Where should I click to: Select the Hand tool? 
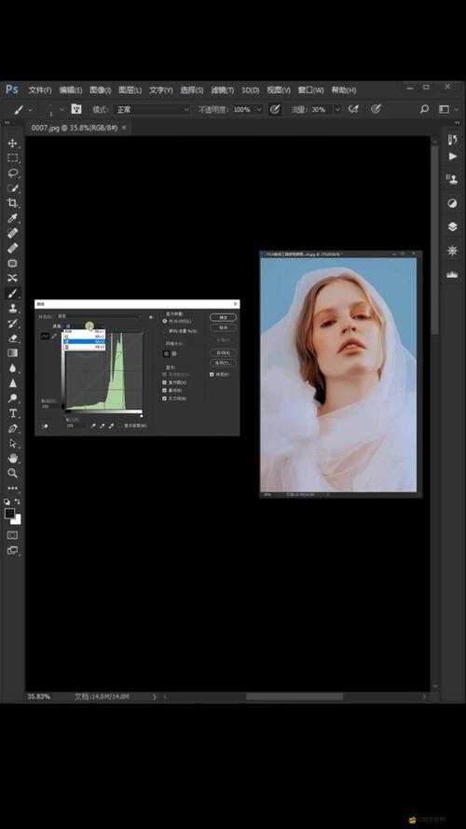pyautogui.click(x=13, y=458)
